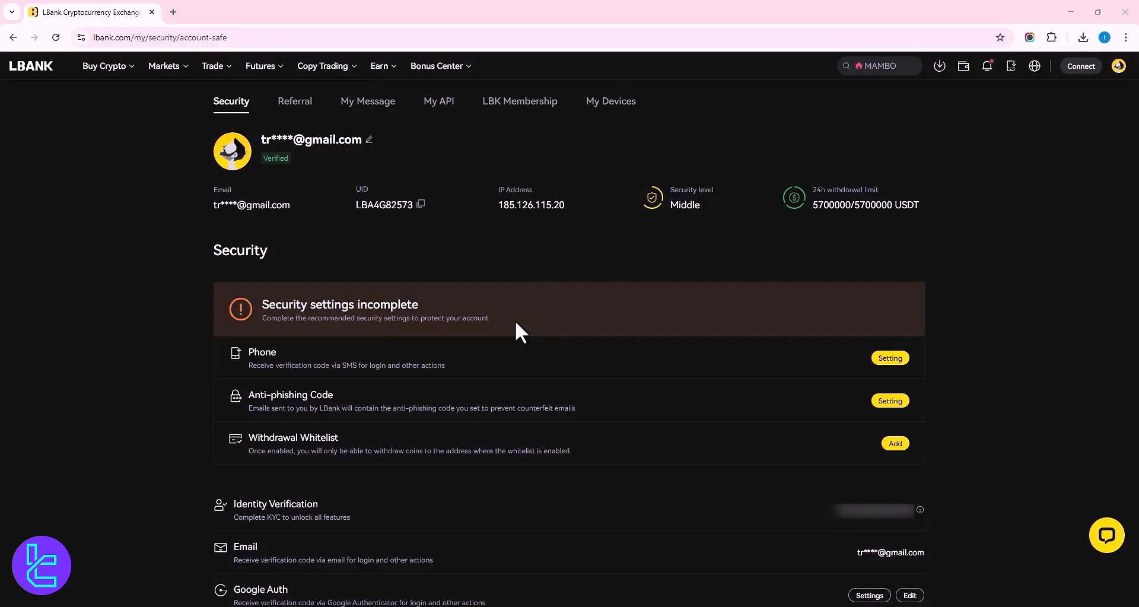Switch to the My Devices tab

[610, 101]
